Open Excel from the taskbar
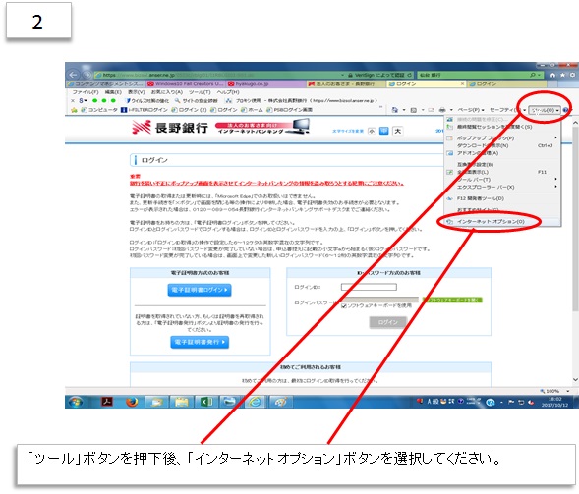Screen dimensions: 579x494 tap(206, 402)
